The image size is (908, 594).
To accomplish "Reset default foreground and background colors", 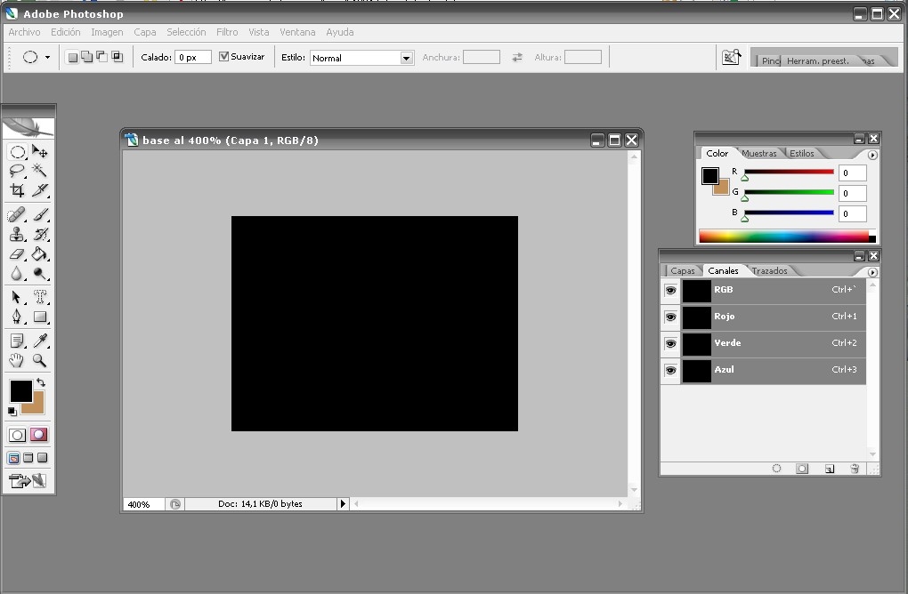I will point(12,411).
